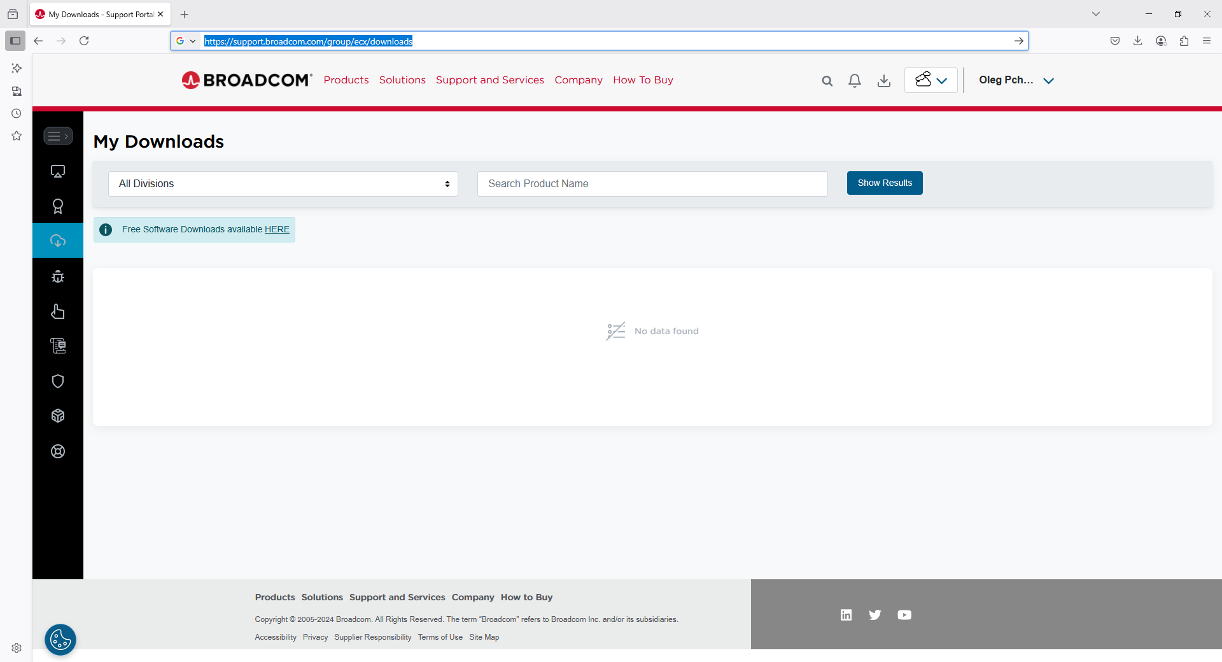Open the How To Buy top menu
The image size is (1222, 662).
click(643, 80)
